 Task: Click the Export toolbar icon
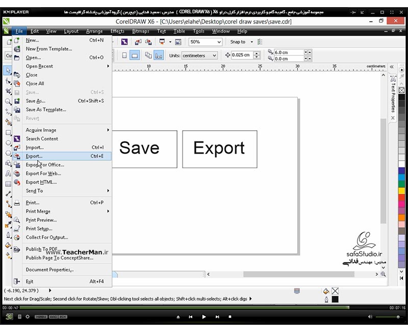[x=148, y=42]
